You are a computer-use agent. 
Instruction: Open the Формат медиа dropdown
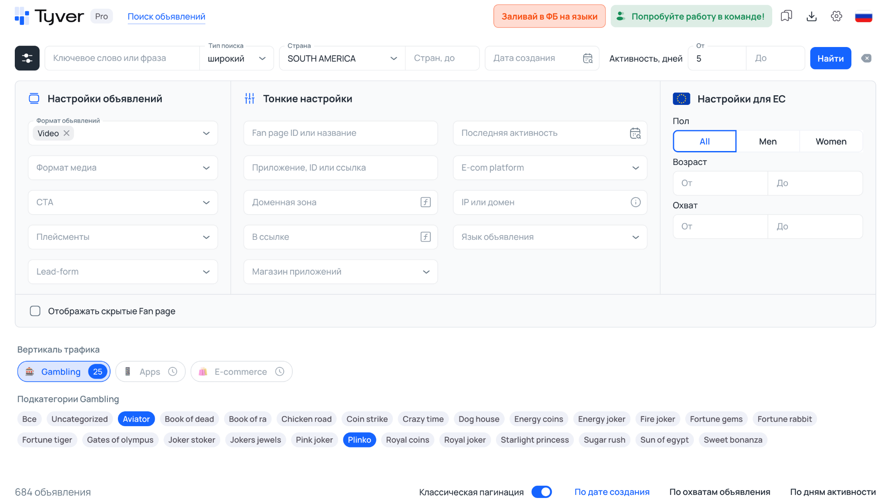tap(123, 168)
